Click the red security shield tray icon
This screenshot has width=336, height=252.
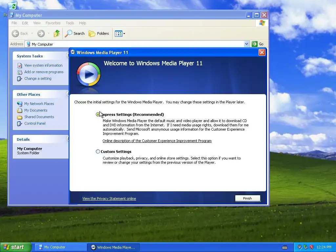[312, 247]
